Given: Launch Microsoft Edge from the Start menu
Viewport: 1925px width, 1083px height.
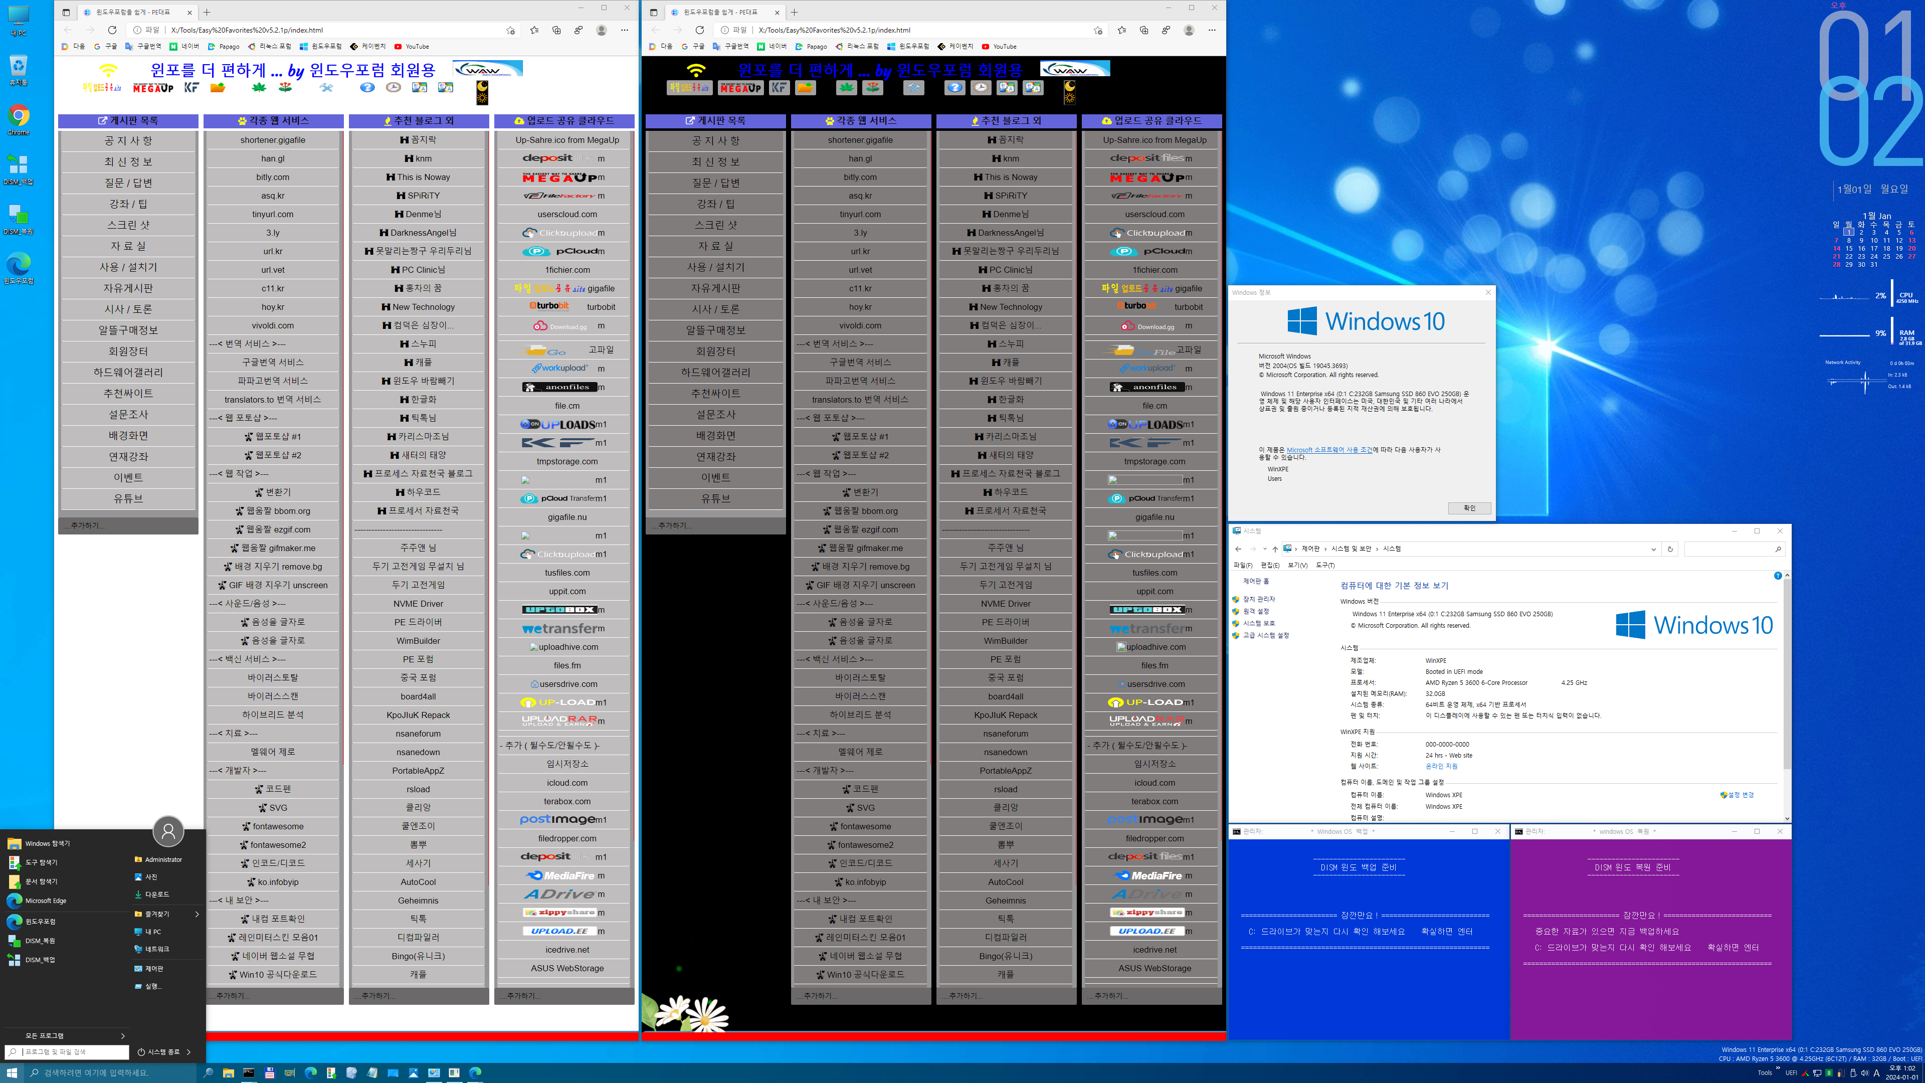Looking at the screenshot, I should click(x=46, y=900).
